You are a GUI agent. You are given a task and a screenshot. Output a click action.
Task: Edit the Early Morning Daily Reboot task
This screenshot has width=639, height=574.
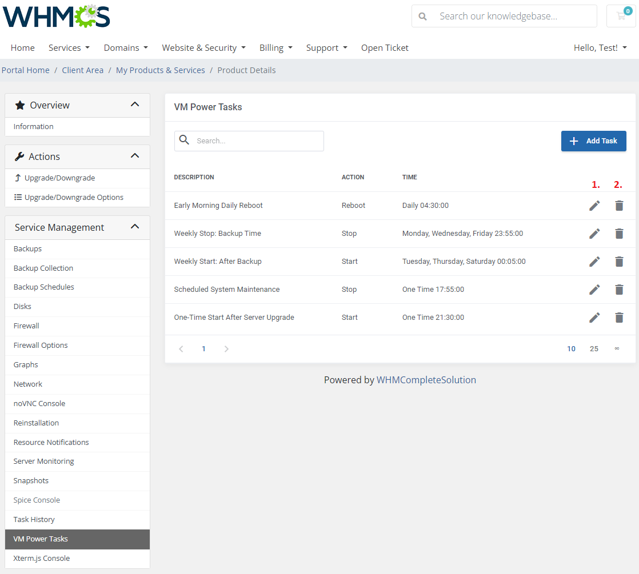tap(594, 206)
